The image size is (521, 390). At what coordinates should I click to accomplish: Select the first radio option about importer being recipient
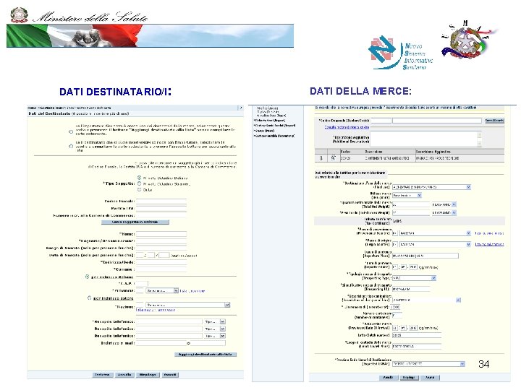point(71,131)
